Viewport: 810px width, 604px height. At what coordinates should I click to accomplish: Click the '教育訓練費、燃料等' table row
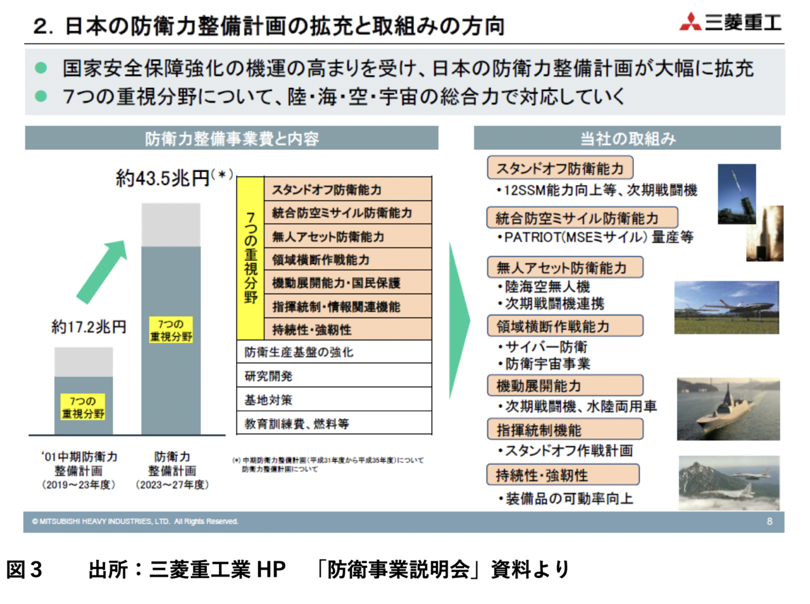(x=334, y=423)
